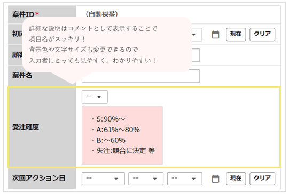The width and height of the screenshot is (289, 194).
Task: Click the ・S:90%～ comment line
Action: [108, 119]
